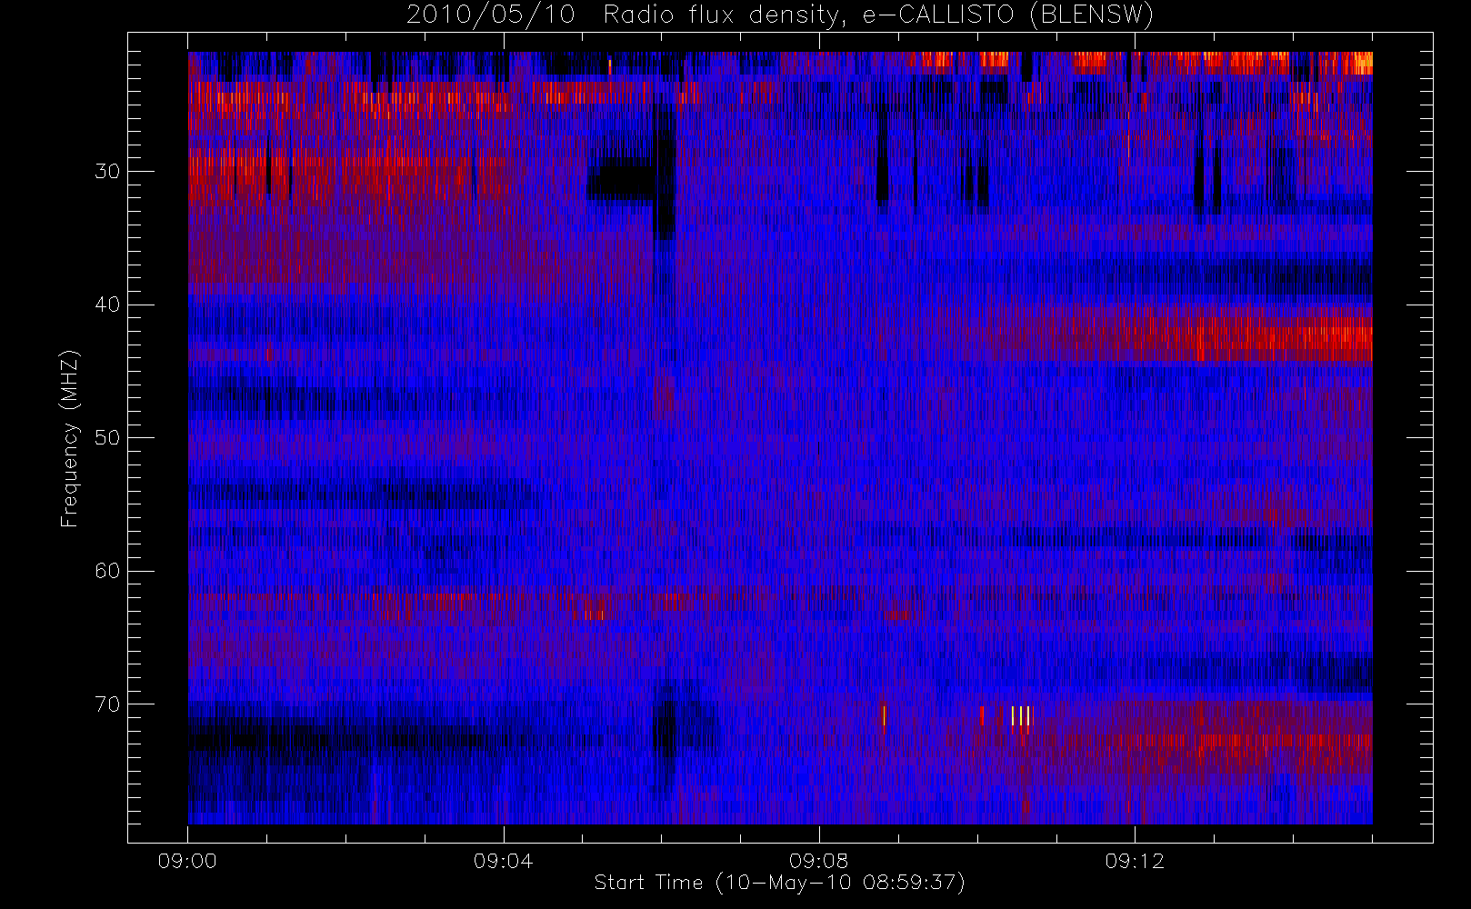Click the 70 frequency tick label
Viewport: 1471px width, 909px height.
tap(107, 704)
